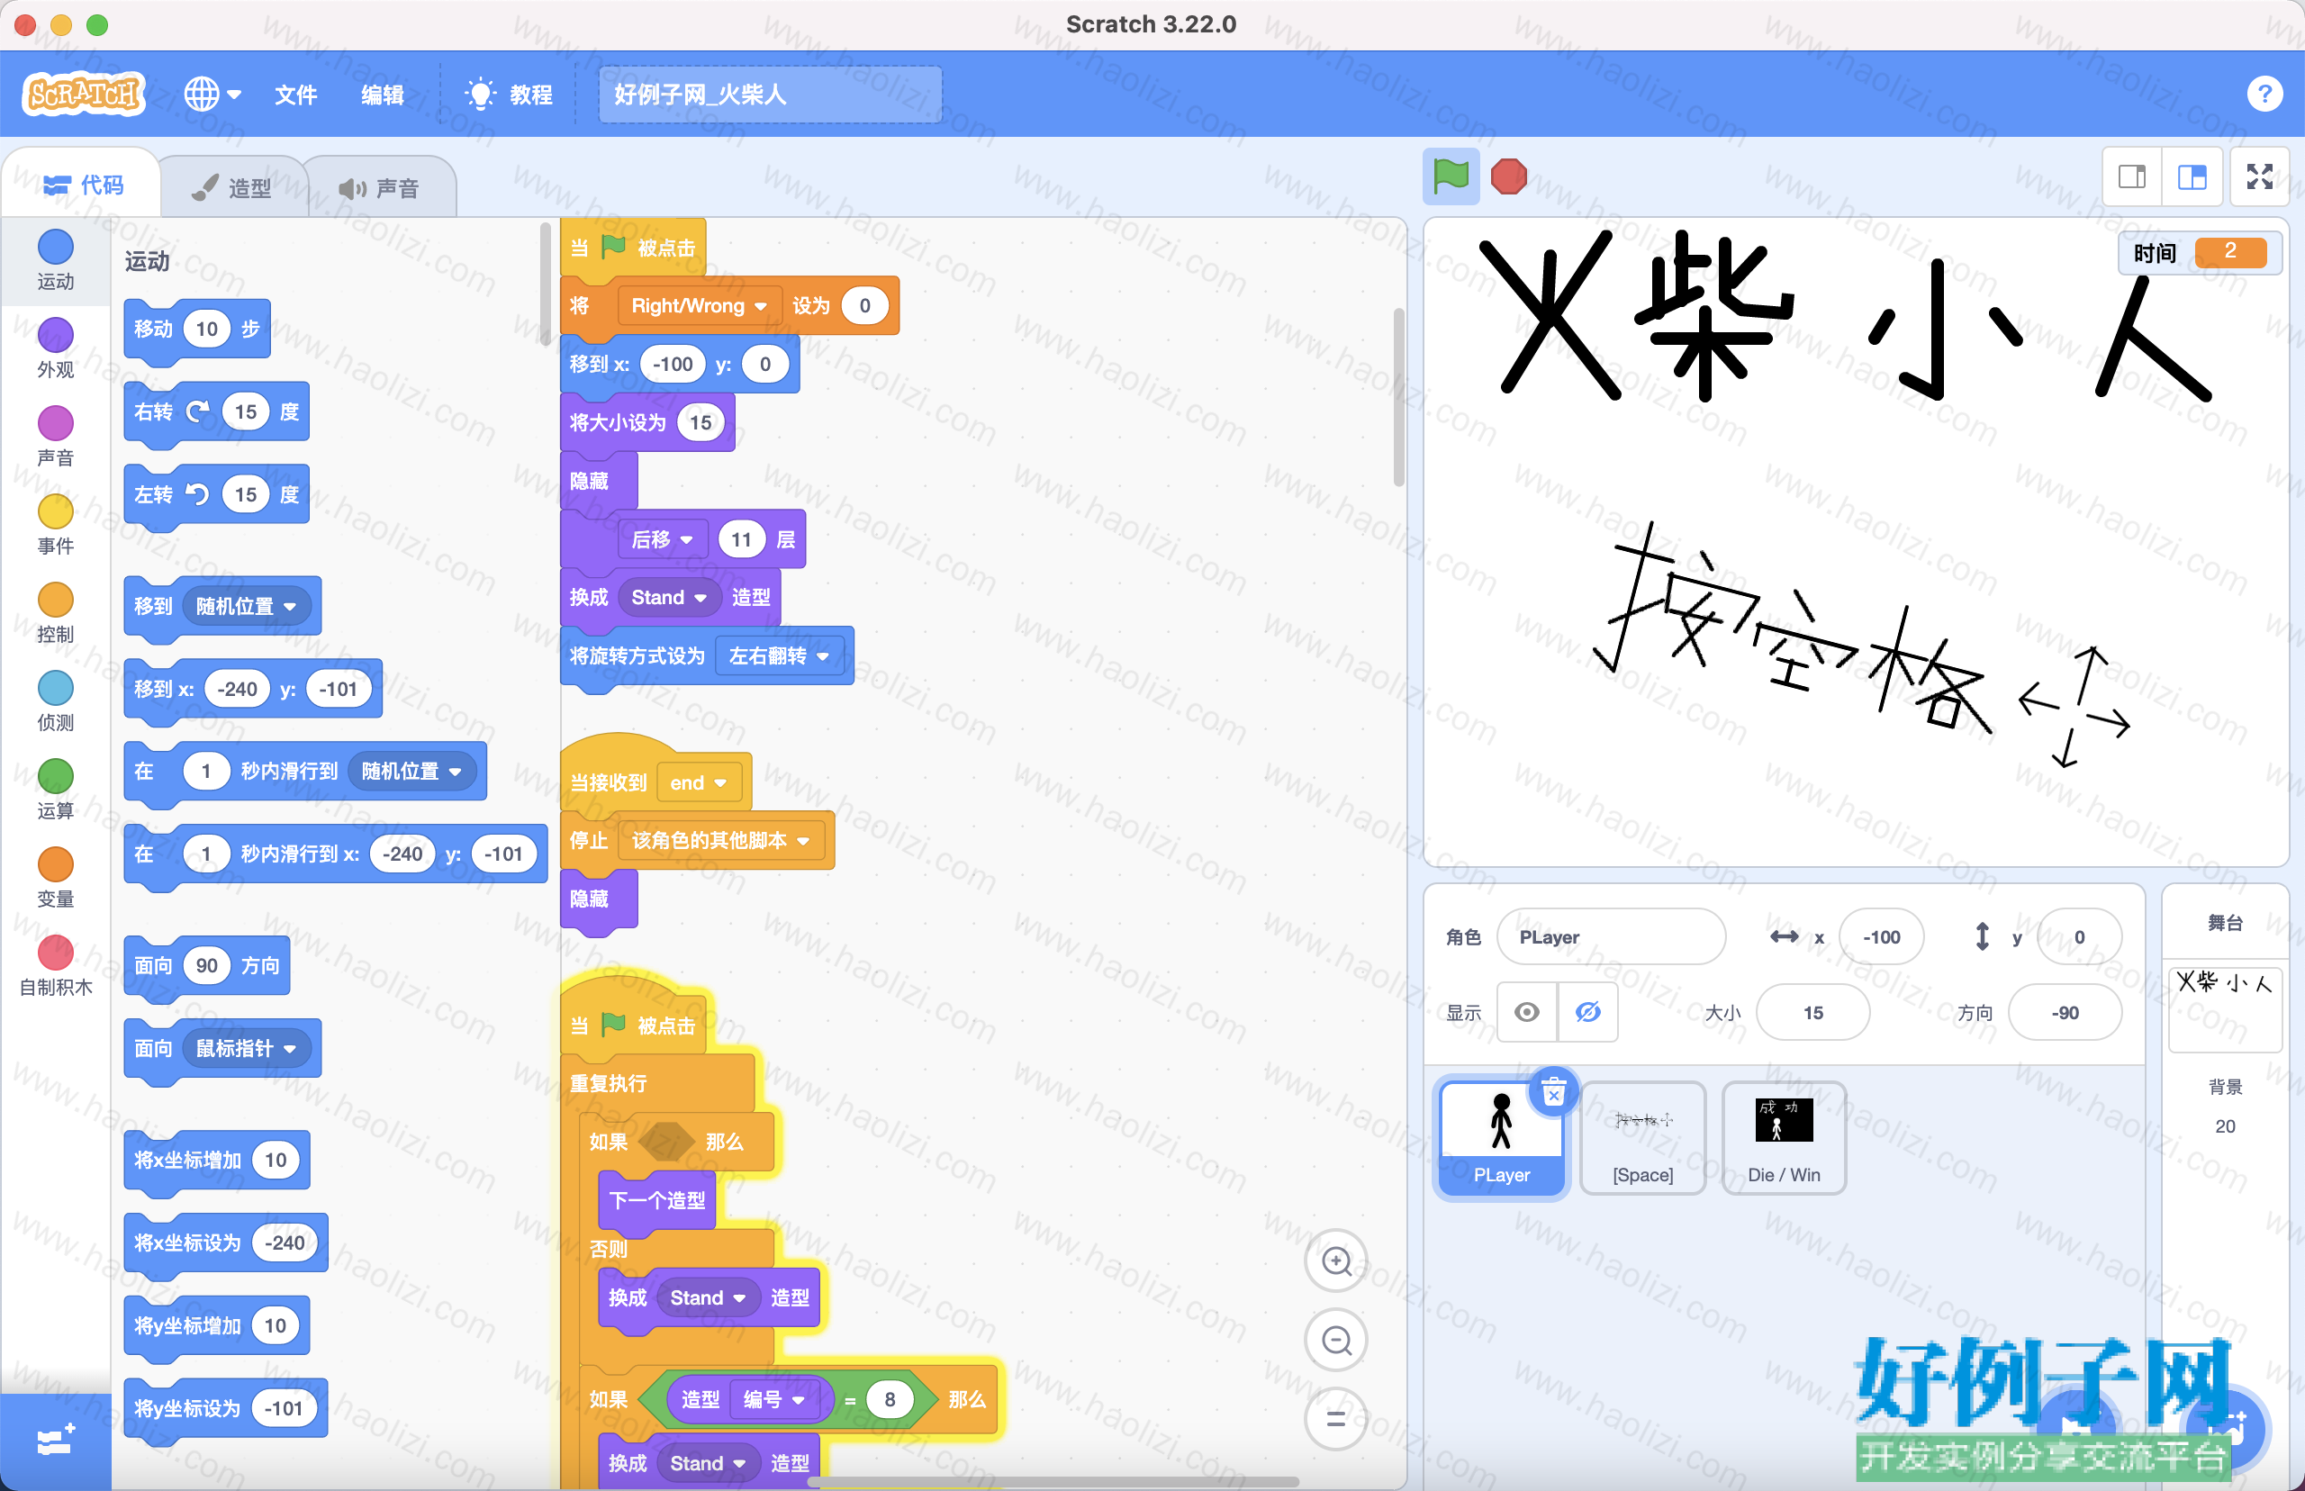The width and height of the screenshot is (2305, 1491).
Task: Reset workspace zoom to default
Action: point(1336,1419)
